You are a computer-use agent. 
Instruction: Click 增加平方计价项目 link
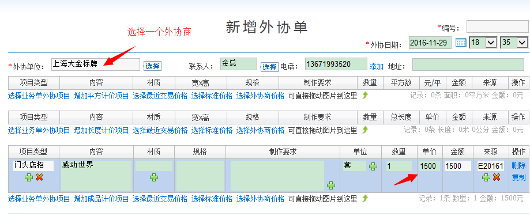(x=102, y=96)
